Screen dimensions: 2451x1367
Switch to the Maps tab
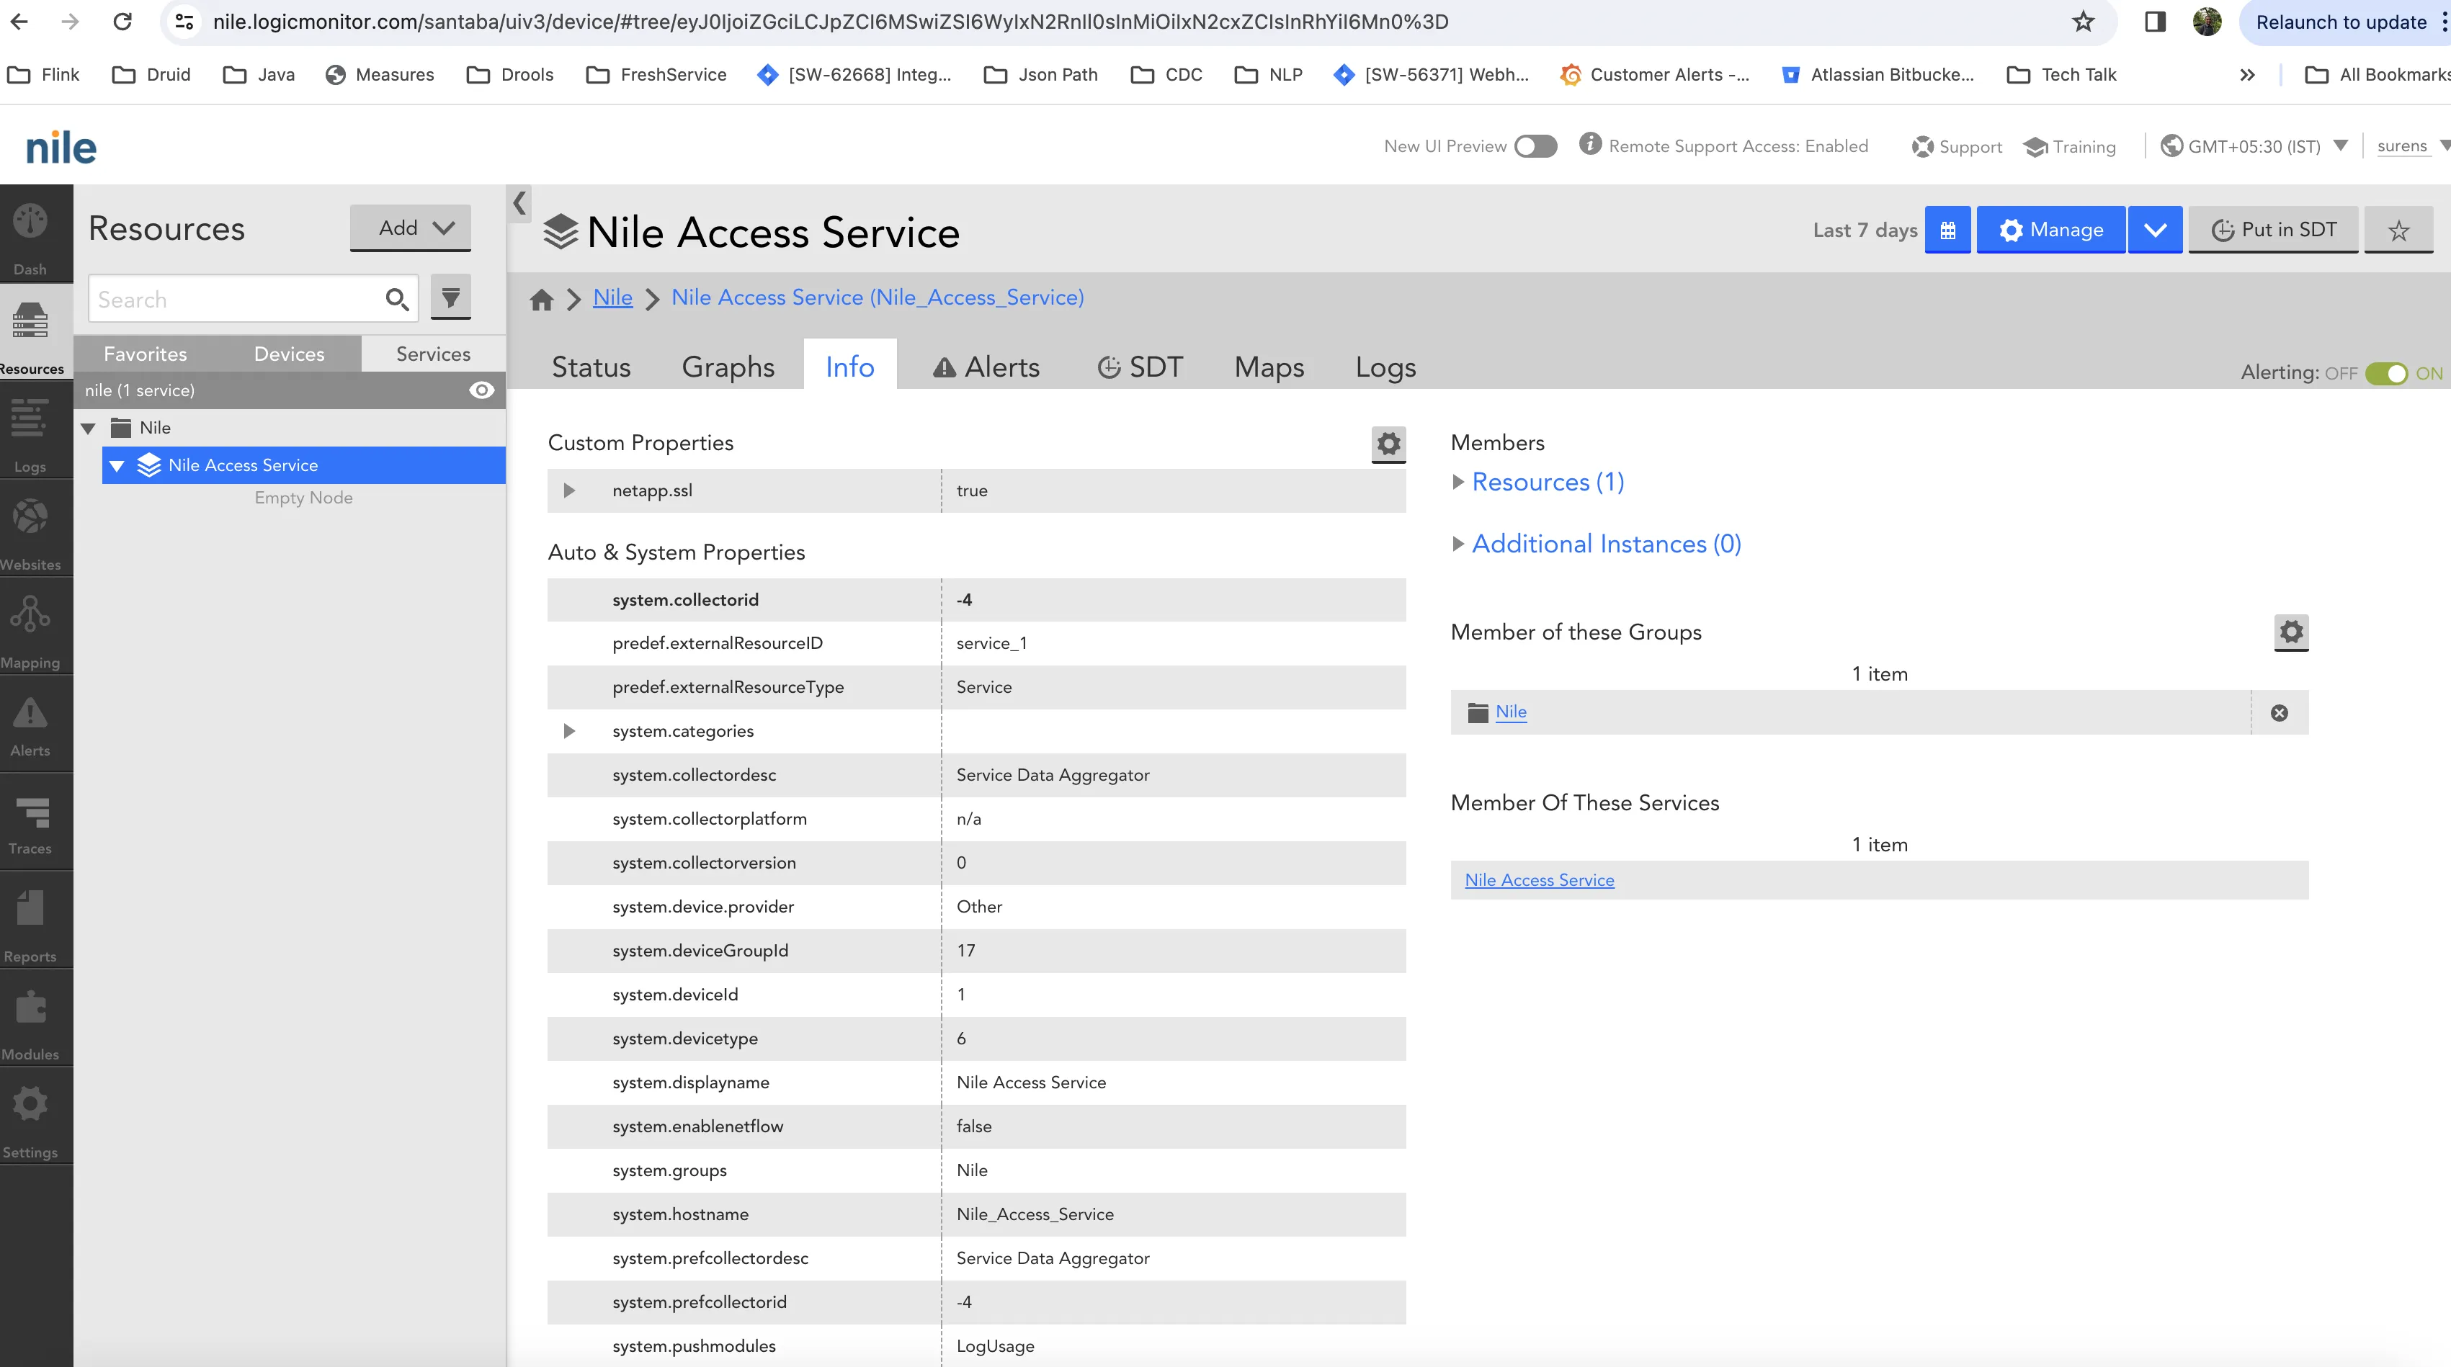point(1269,367)
